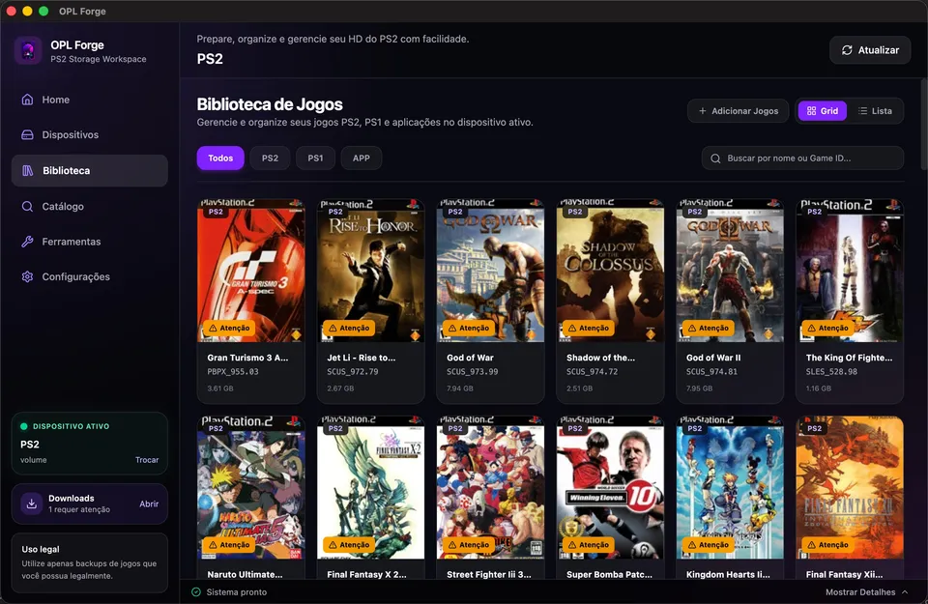Click Atenção badge on Gran Turismo 3
This screenshot has height=604, width=928.
(x=229, y=328)
